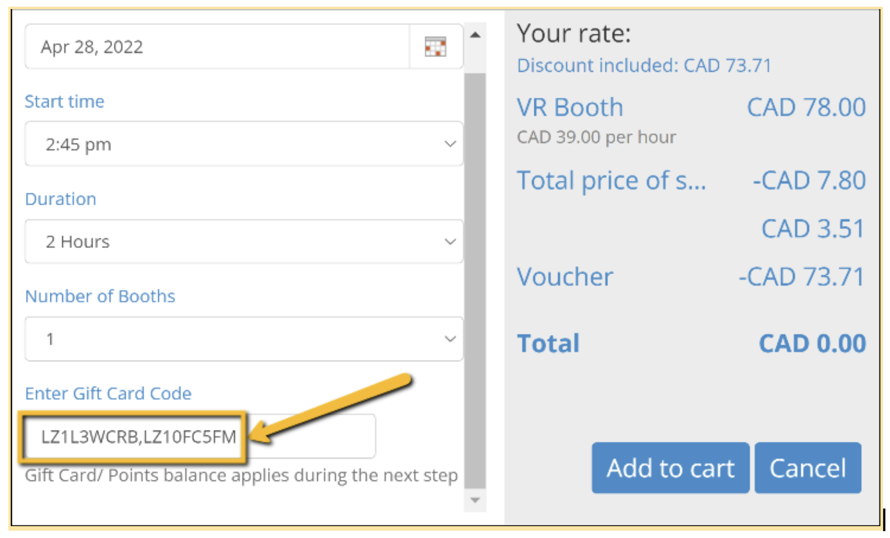Click the Enter Gift Card Code label
This screenshot has width=890, height=538.
click(x=108, y=393)
